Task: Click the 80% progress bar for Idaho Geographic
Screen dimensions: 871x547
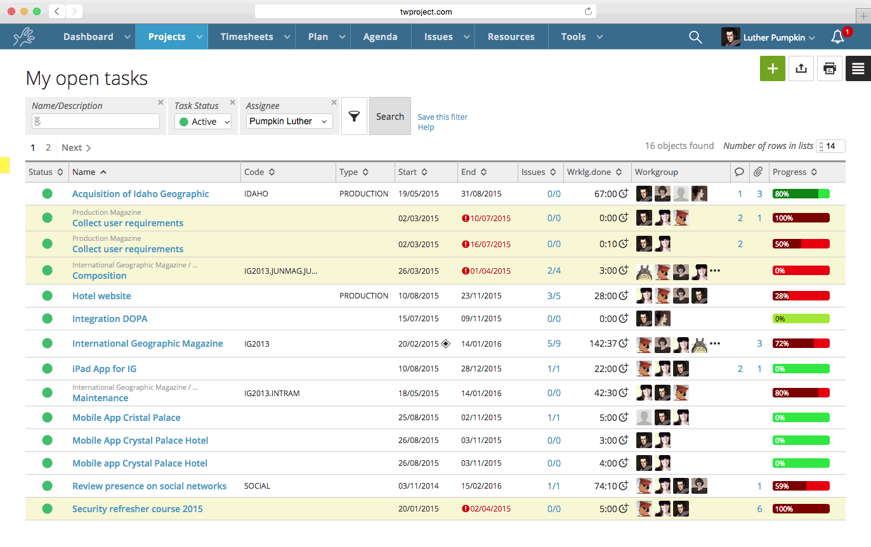Action: coord(801,194)
